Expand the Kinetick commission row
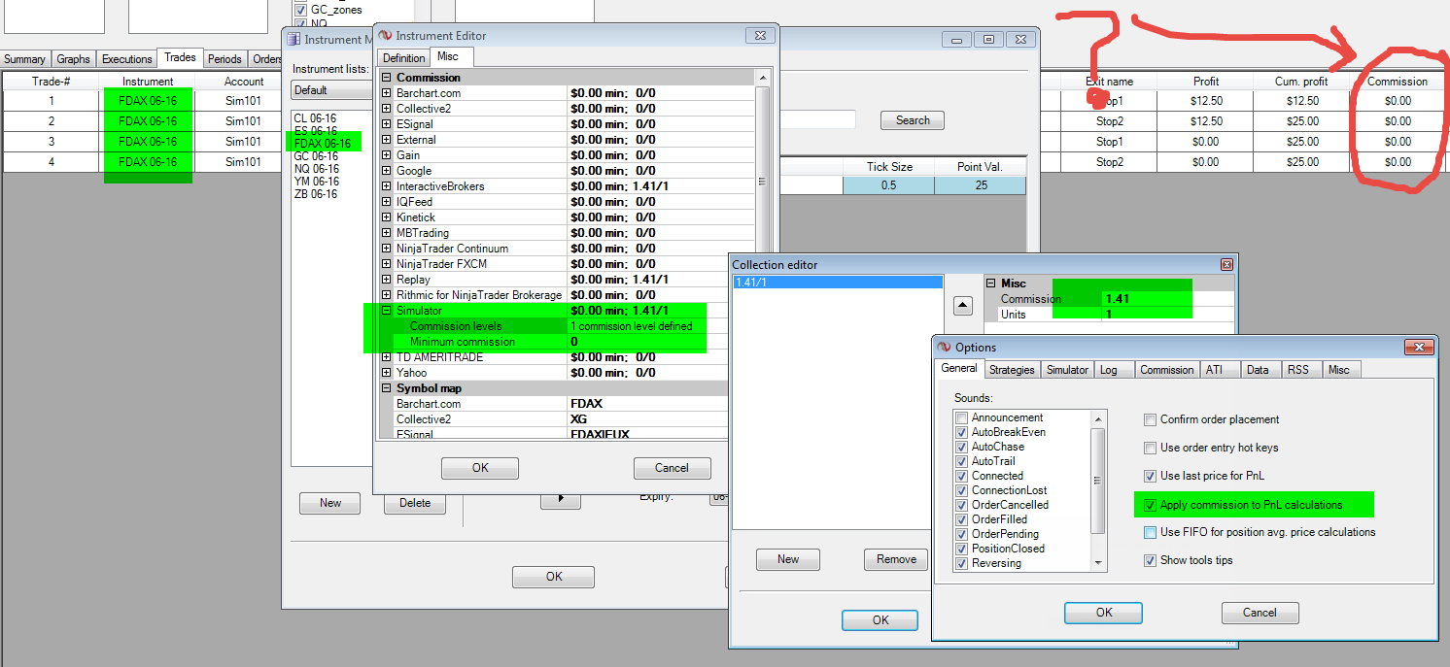 click(386, 217)
